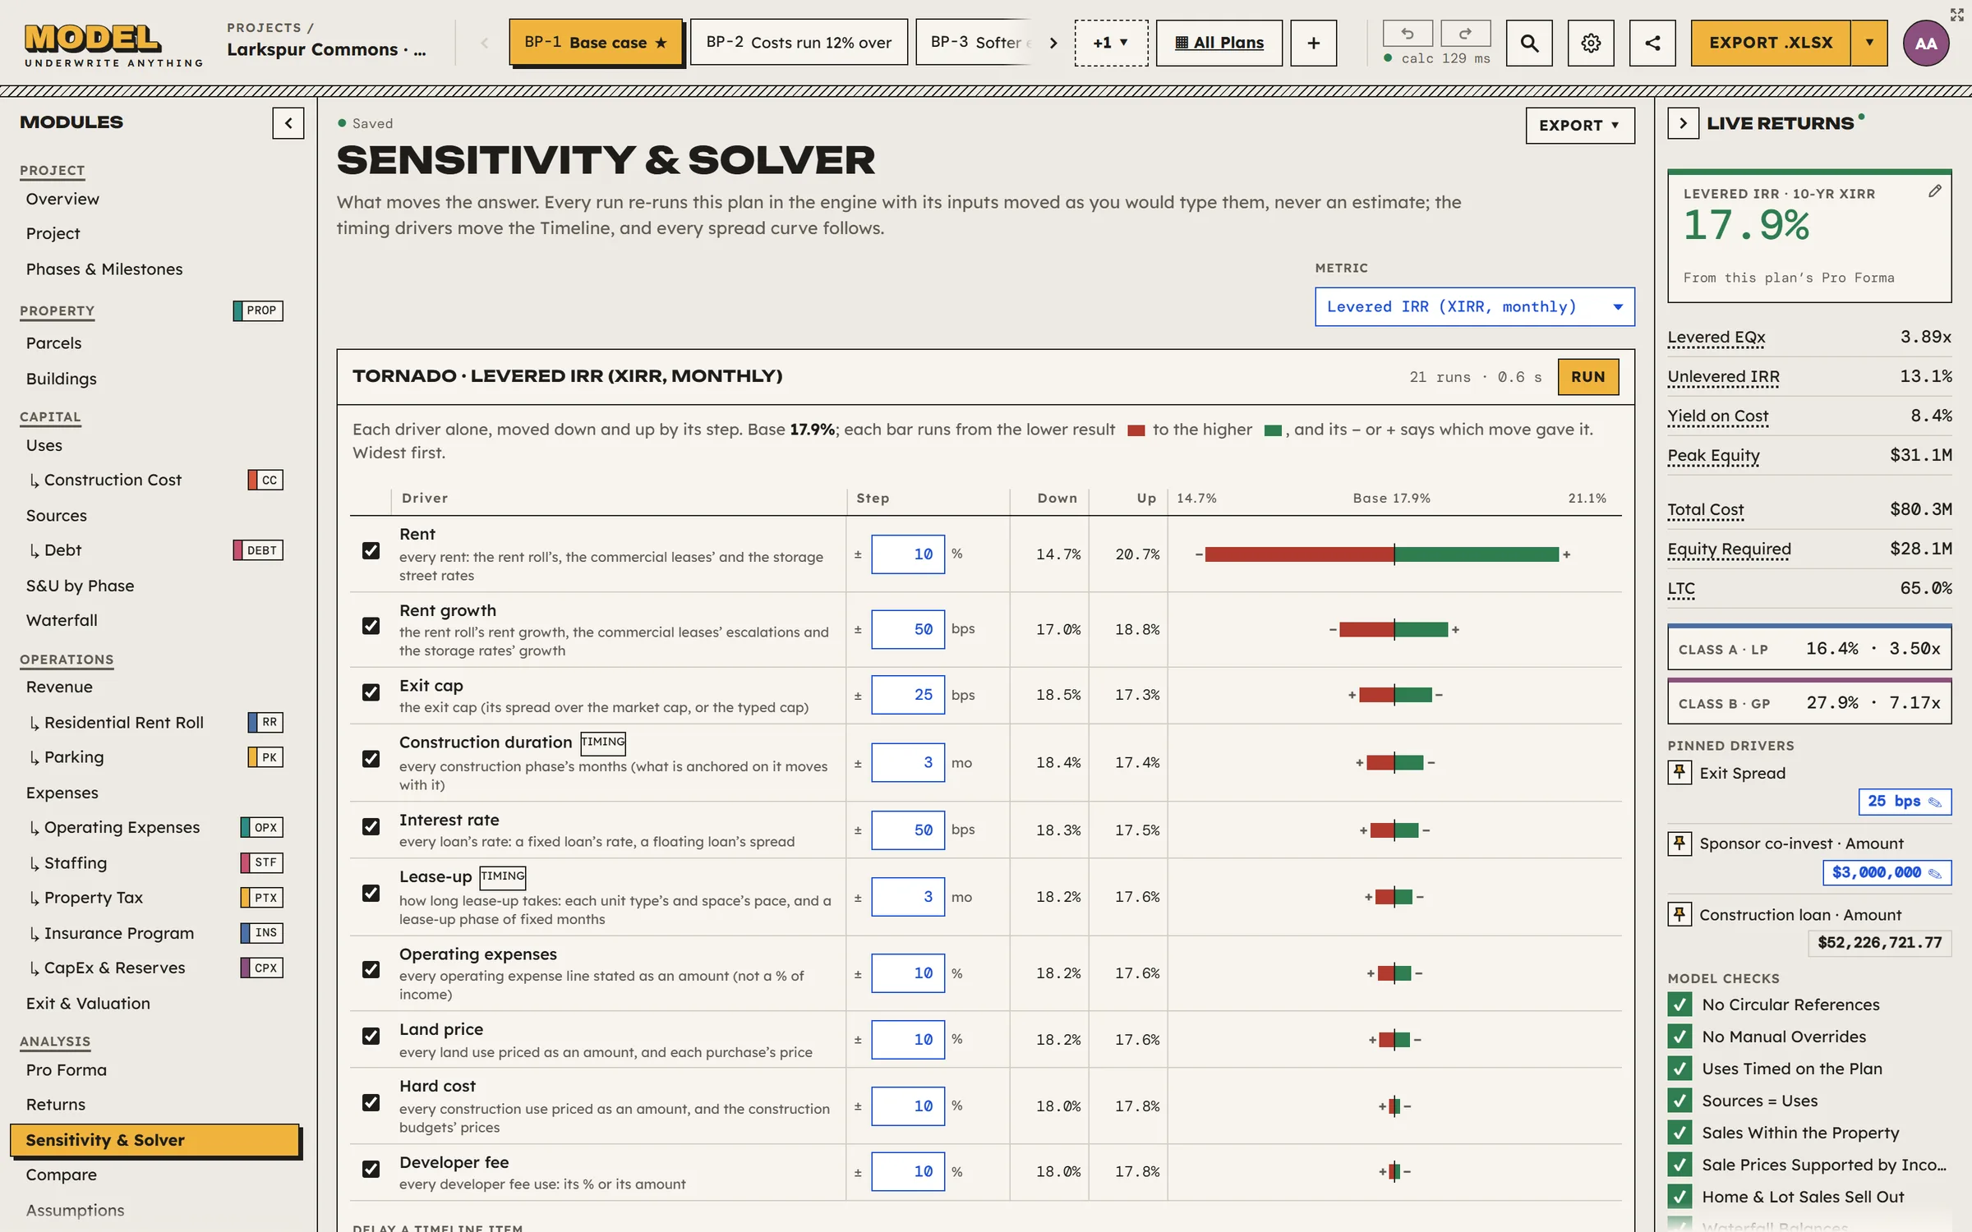Click the share icon button
This screenshot has height=1232, width=1972.
point(1652,43)
